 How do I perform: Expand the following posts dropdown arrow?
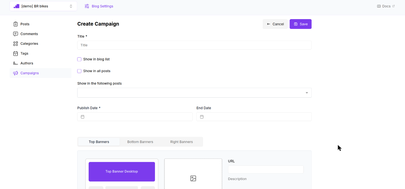tap(307, 93)
